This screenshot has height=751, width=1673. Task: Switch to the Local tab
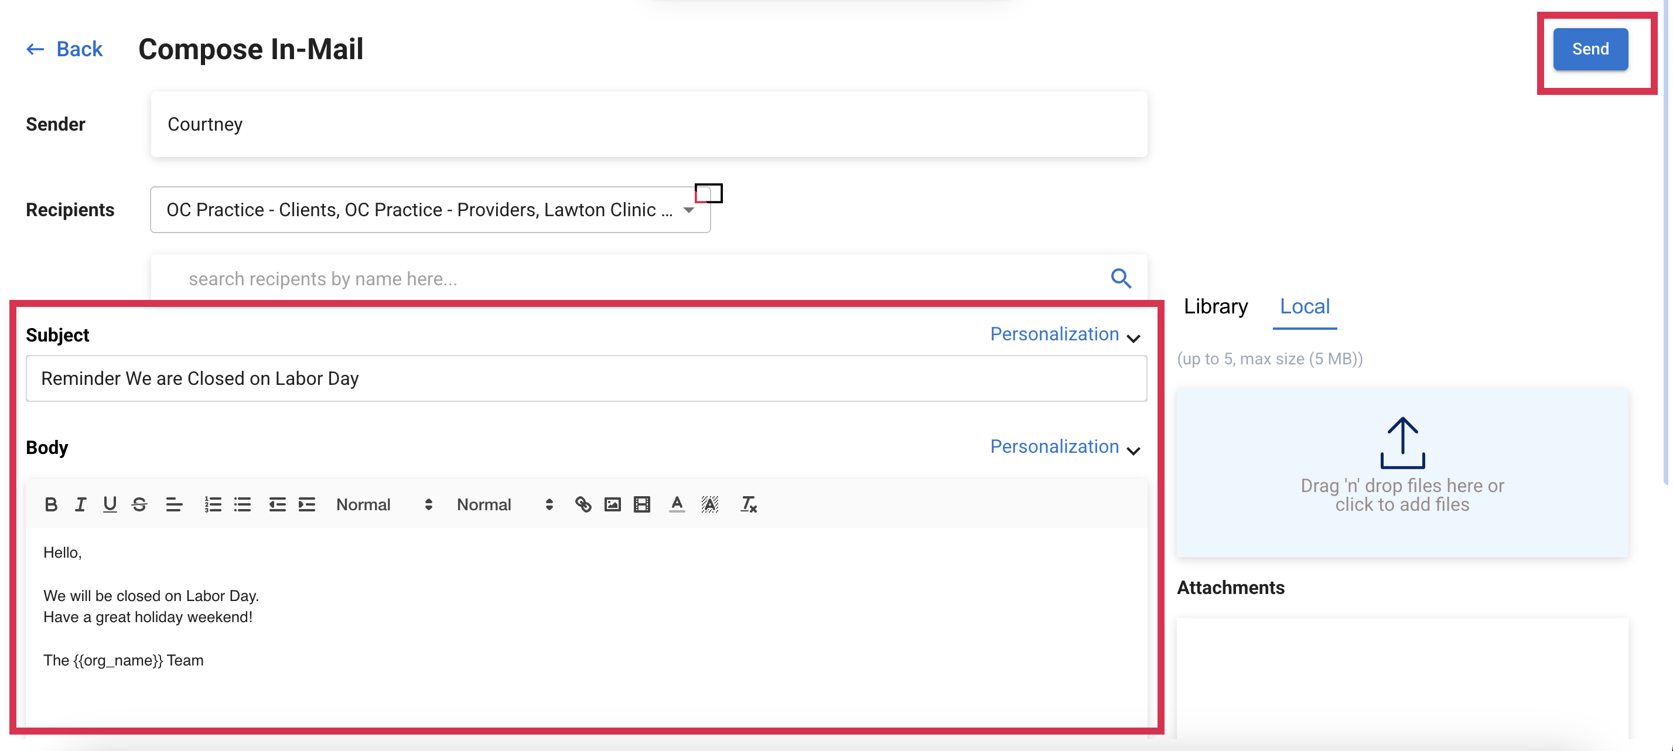[x=1304, y=306]
